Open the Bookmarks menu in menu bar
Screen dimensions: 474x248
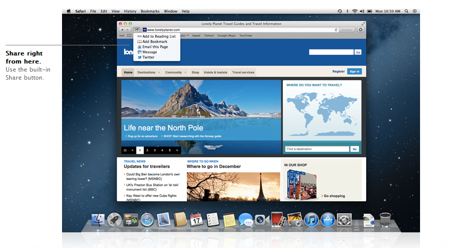pyautogui.click(x=150, y=11)
